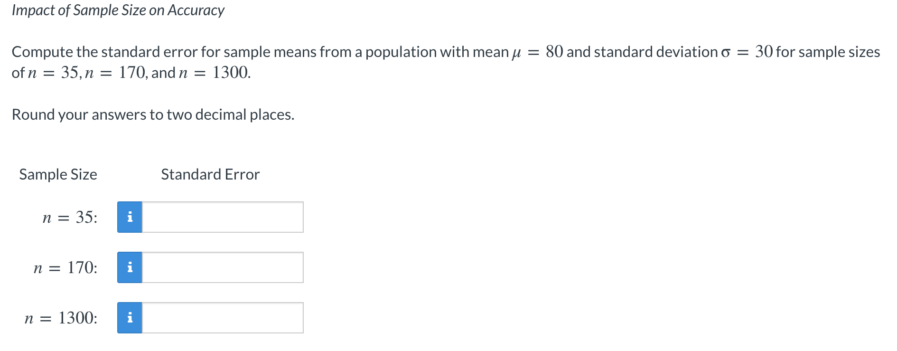Click the 'Impact of Sample Size on Accuracy' title
The height and width of the screenshot is (351, 897).
118,10
